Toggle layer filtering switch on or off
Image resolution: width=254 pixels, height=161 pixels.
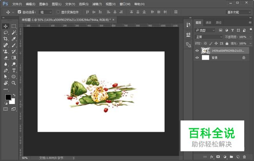[x=251, y=30]
